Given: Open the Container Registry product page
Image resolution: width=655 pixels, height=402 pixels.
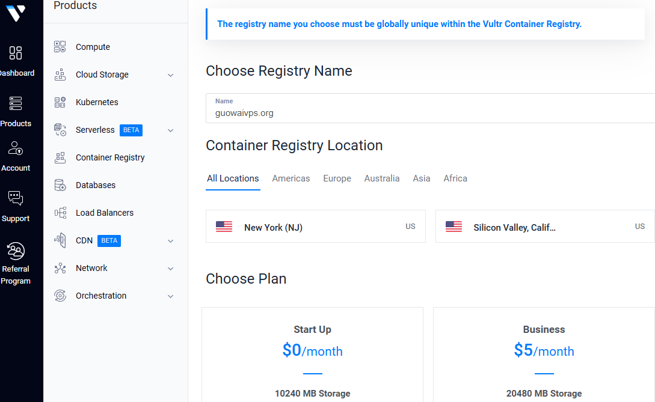Looking at the screenshot, I should (110, 157).
